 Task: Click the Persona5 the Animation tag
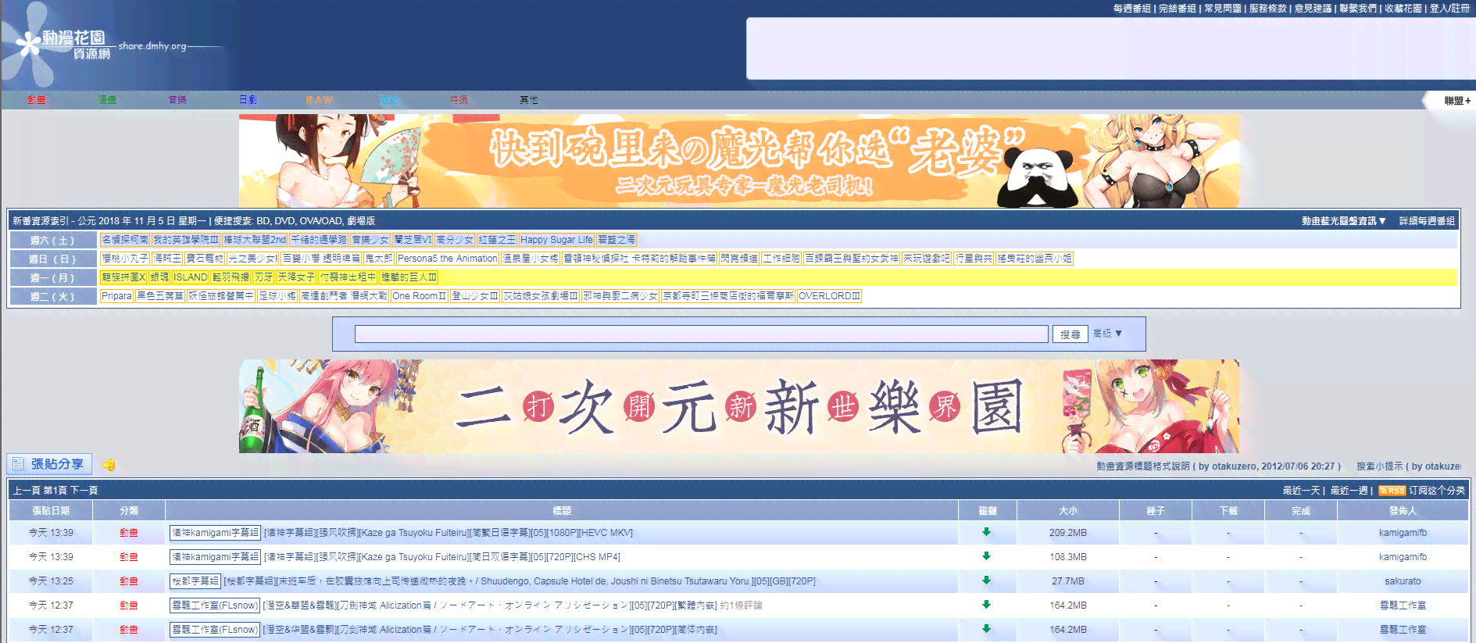point(447,259)
